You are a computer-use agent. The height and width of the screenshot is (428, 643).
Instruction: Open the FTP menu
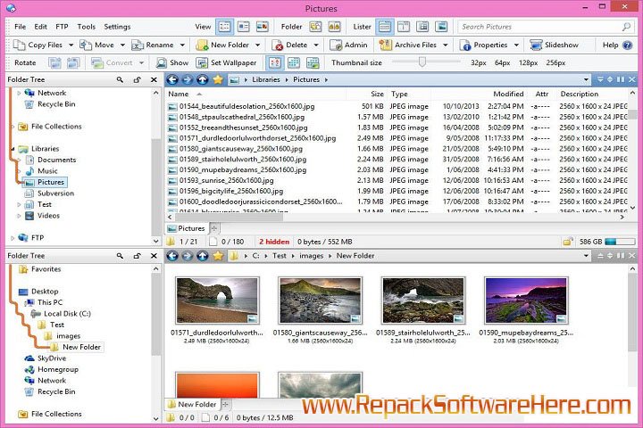[62, 27]
